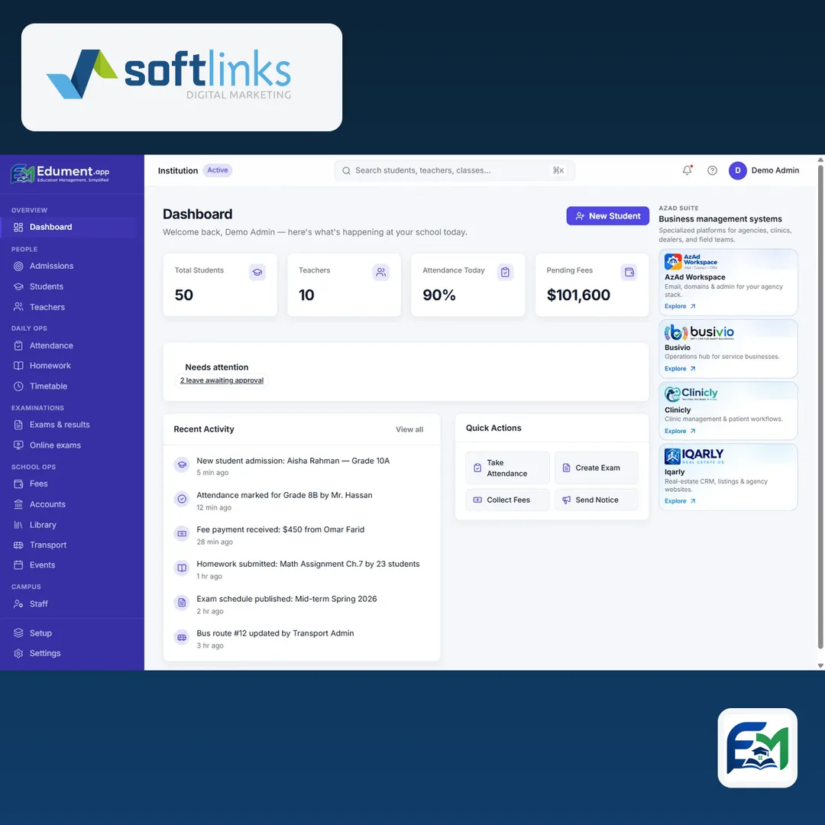
Task: Open Dashboard in the sidebar
Action: tap(69, 228)
